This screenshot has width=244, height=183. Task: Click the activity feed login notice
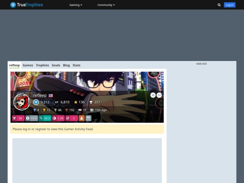tap(87, 129)
